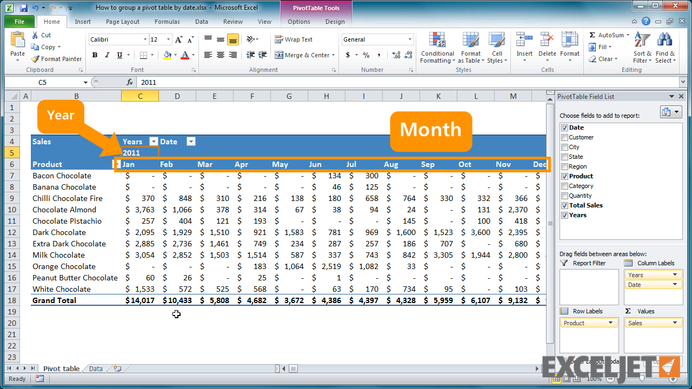
Task: Open the File tab
Action: tap(19, 22)
